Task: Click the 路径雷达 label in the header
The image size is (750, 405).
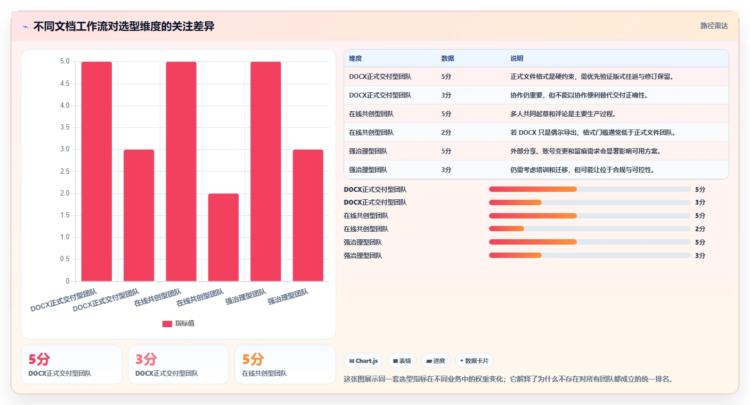Action: tap(714, 26)
